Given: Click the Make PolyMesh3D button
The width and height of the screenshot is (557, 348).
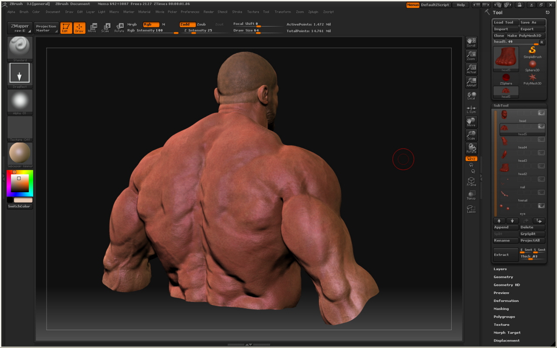Looking at the screenshot, I should coord(524,36).
